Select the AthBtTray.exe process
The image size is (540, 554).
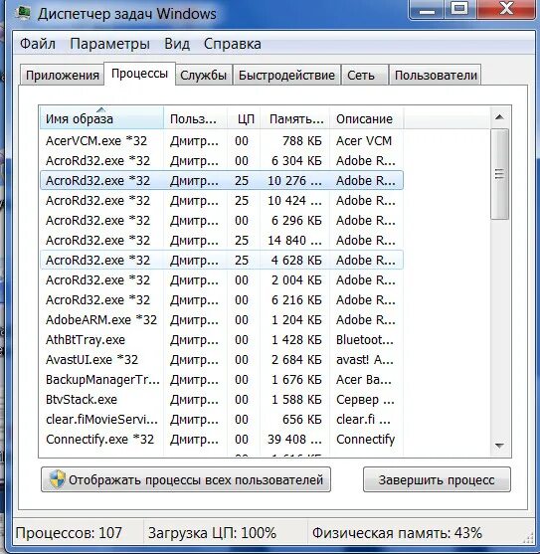[x=222, y=340]
